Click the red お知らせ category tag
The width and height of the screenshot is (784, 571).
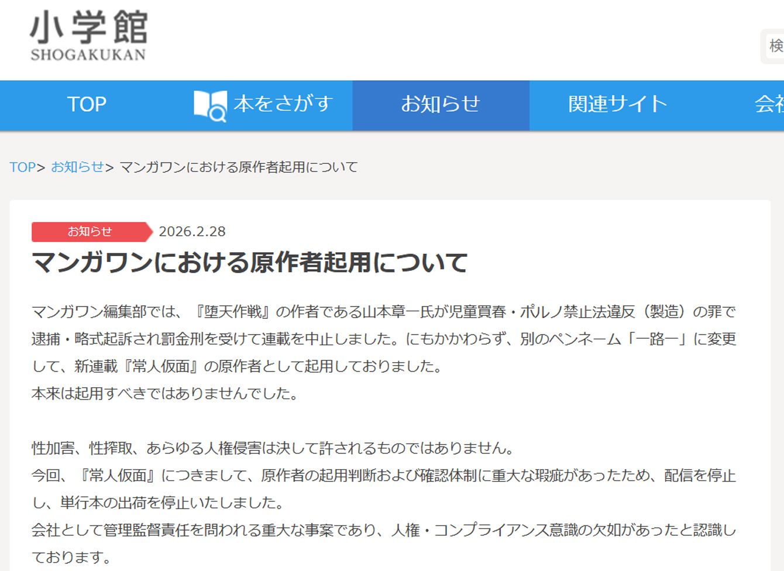[92, 232]
